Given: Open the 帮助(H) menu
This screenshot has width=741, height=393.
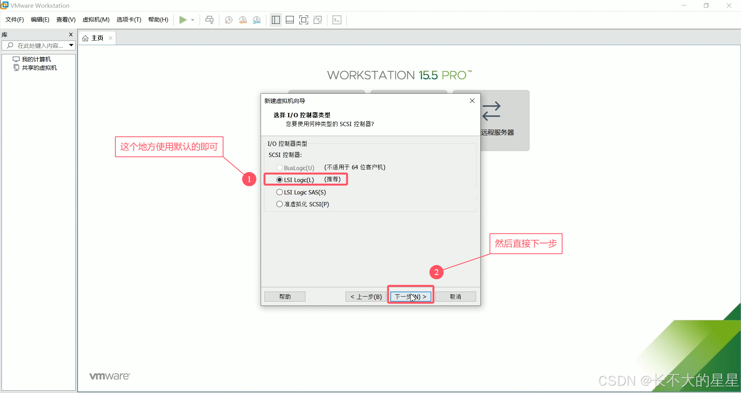Looking at the screenshot, I should click(x=158, y=20).
